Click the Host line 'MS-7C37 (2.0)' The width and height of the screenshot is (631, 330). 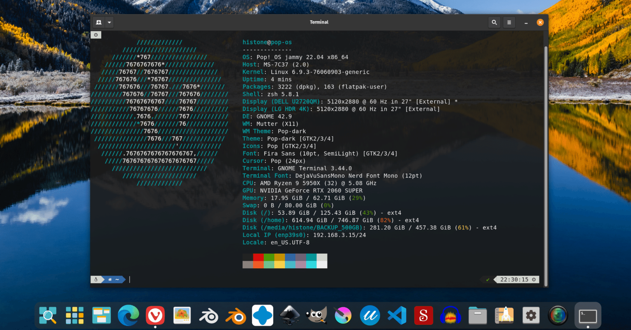click(276, 64)
